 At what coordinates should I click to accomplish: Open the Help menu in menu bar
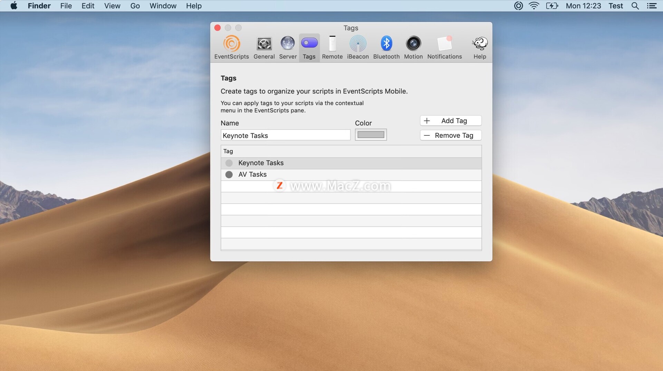click(194, 6)
